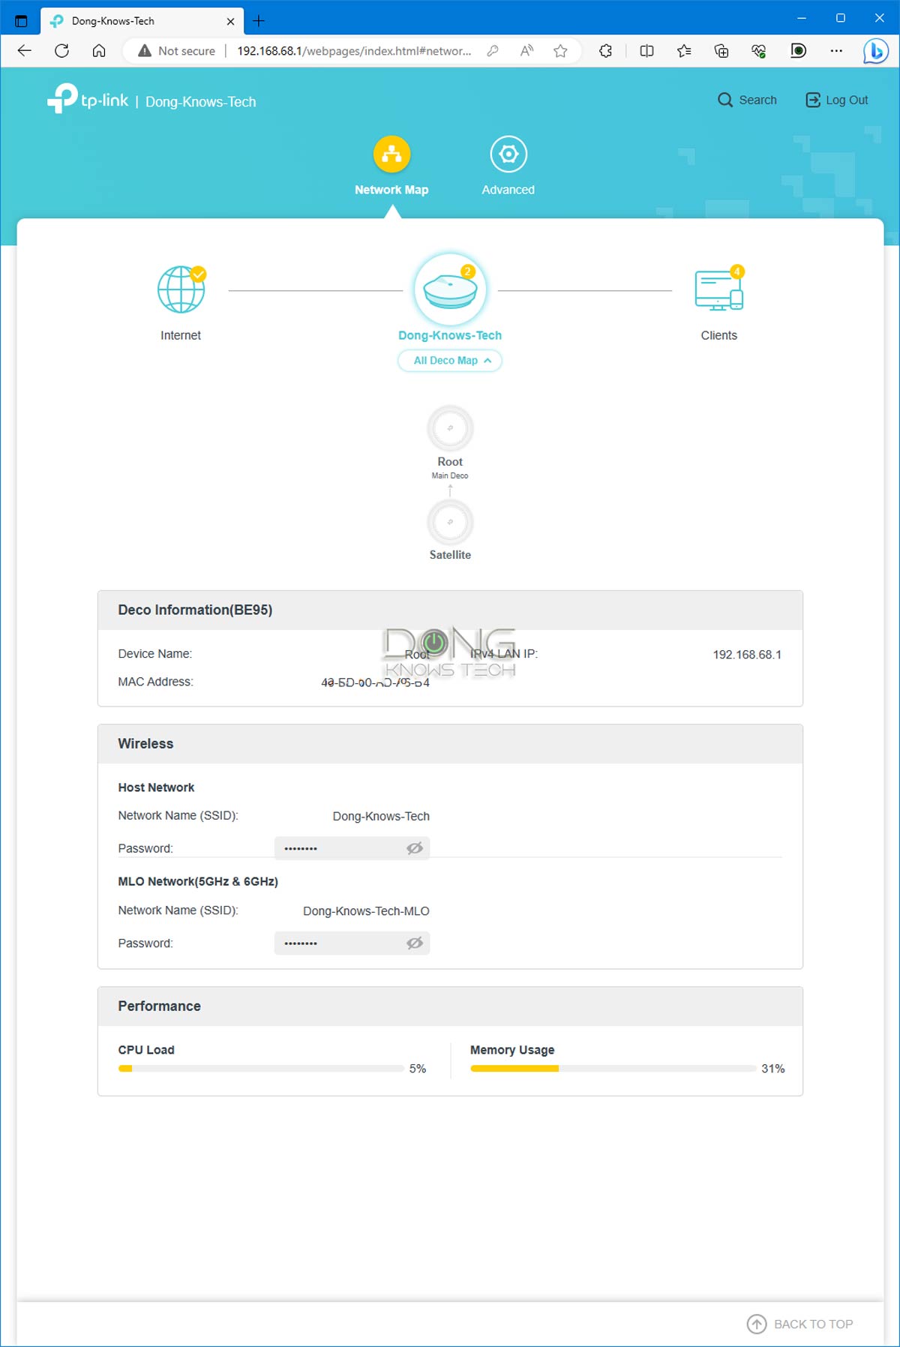
Task: Click the 31% memory usage value
Action: coord(773,1069)
